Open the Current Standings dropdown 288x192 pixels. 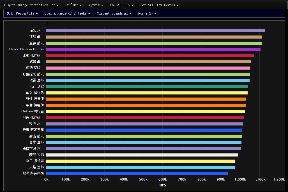(114, 13)
